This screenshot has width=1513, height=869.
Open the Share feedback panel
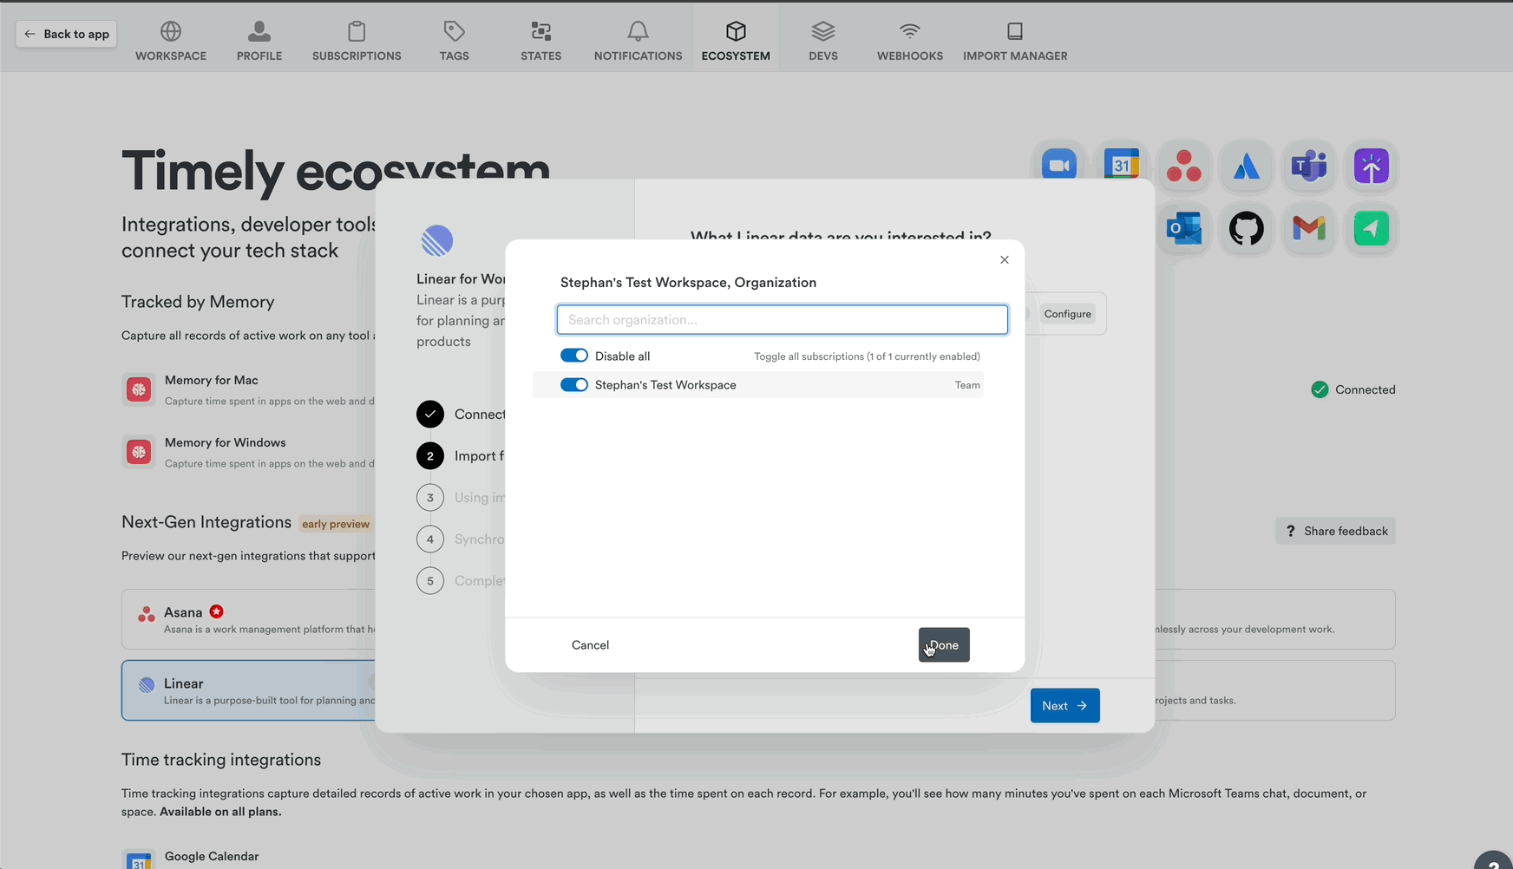point(1335,530)
